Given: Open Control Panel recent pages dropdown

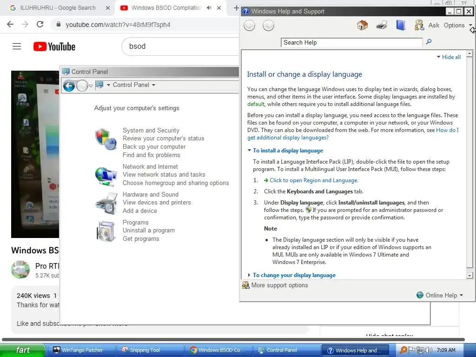Looking at the screenshot, I should (x=91, y=86).
